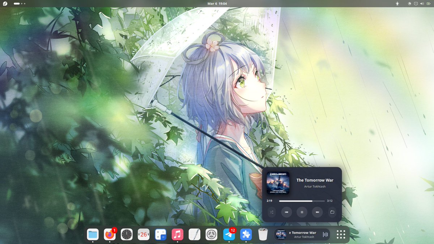Click the World of Warships album cover
This screenshot has height=244, width=434.
278,183
